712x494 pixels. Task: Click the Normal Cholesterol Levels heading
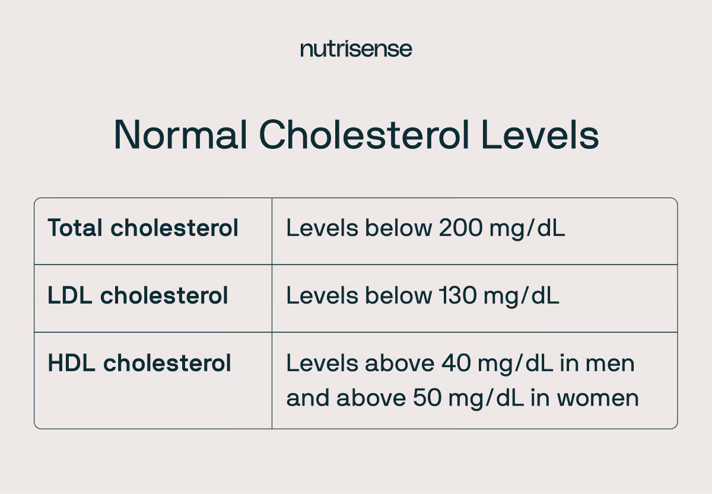(x=356, y=135)
